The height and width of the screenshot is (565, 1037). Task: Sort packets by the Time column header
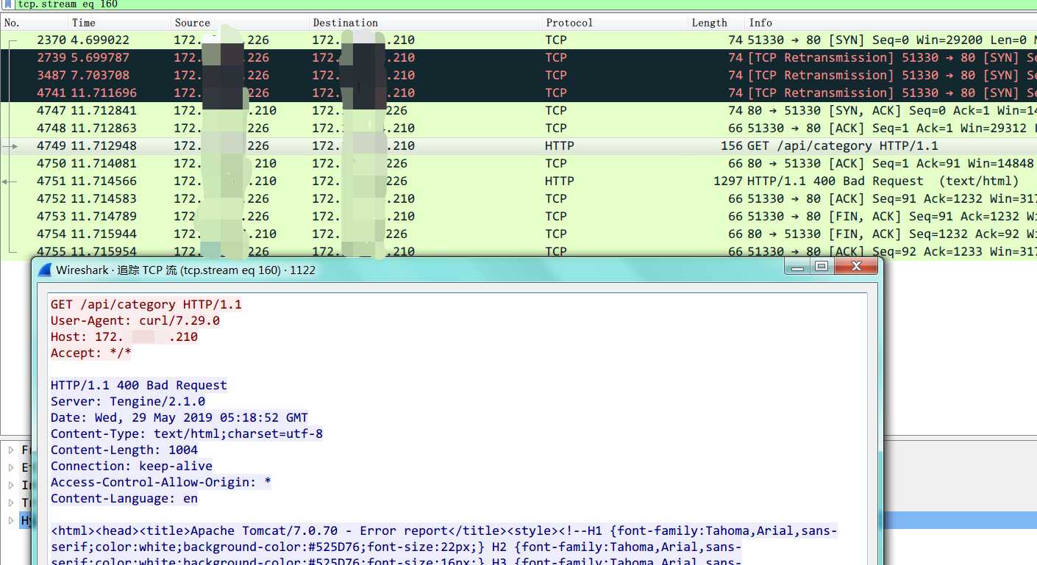(x=119, y=23)
